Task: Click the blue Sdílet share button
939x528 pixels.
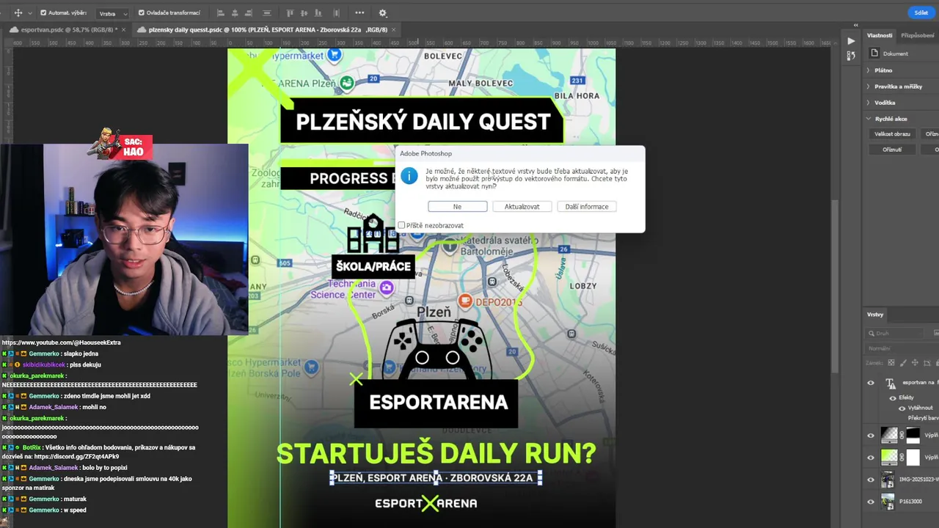Action: click(921, 12)
